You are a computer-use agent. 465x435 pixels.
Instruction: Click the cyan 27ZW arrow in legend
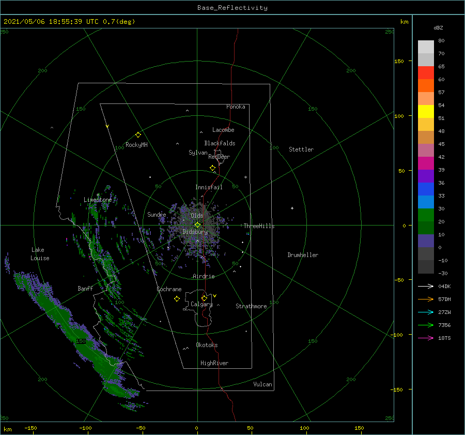(x=426, y=312)
